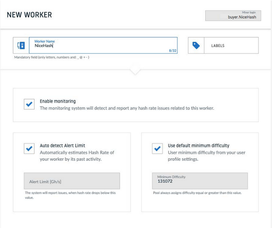The height and width of the screenshot is (228, 272).
Task: Click the worker device icon beside Worker Name
Action: click(x=21, y=45)
